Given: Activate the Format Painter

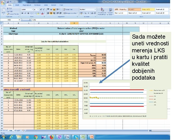Looking at the screenshot, I should click(x=13, y=14).
